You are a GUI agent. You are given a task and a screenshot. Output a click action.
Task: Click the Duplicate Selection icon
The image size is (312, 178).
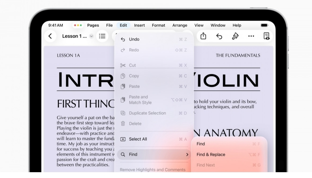point(123,113)
